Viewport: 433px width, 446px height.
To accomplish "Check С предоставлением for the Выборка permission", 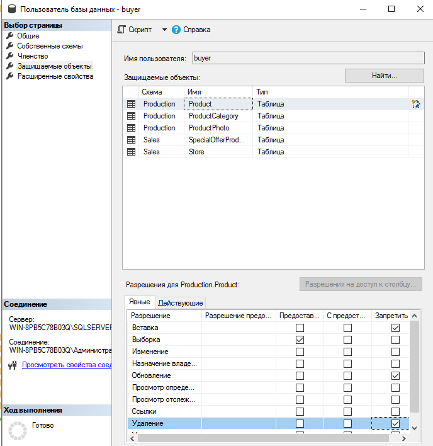I will (347, 340).
